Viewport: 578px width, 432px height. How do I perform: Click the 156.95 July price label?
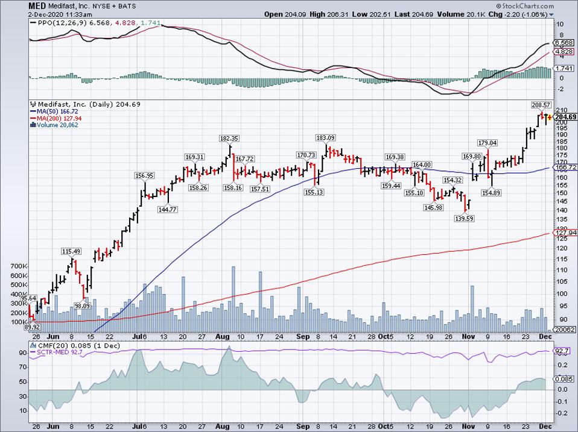click(144, 176)
